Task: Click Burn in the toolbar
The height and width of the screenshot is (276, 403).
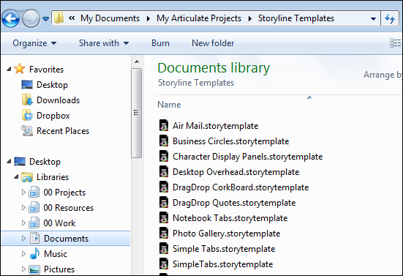Action: [x=160, y=43]
